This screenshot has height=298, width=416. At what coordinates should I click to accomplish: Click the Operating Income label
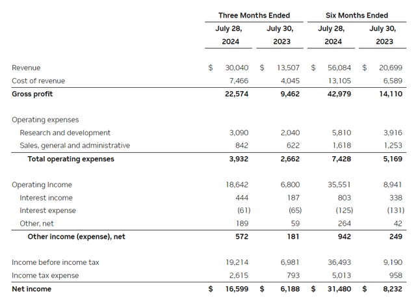click(x=42, y=185)
